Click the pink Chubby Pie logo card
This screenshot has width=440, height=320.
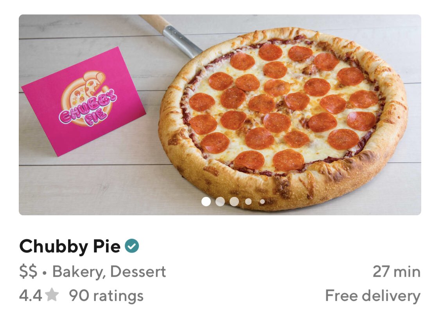pyautogui.click(x=84, y=102)
